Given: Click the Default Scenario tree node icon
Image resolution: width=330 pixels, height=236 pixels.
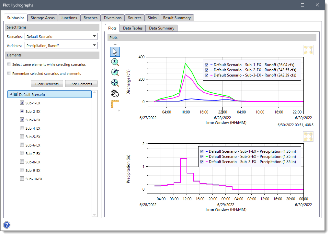Looking at the screenshot, I should coord(16,94).
